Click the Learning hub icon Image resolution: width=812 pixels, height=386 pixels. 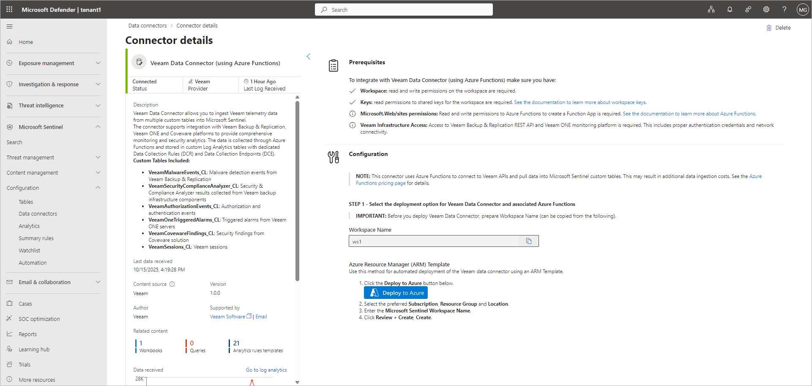[10, 349]
